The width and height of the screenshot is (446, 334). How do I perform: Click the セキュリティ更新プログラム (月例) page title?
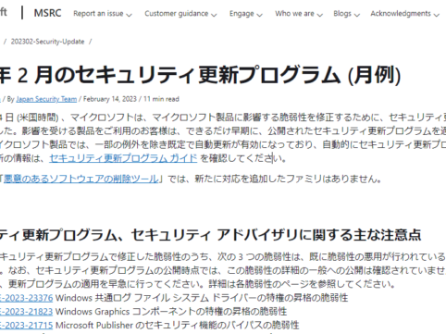click(x=200, y=75)
